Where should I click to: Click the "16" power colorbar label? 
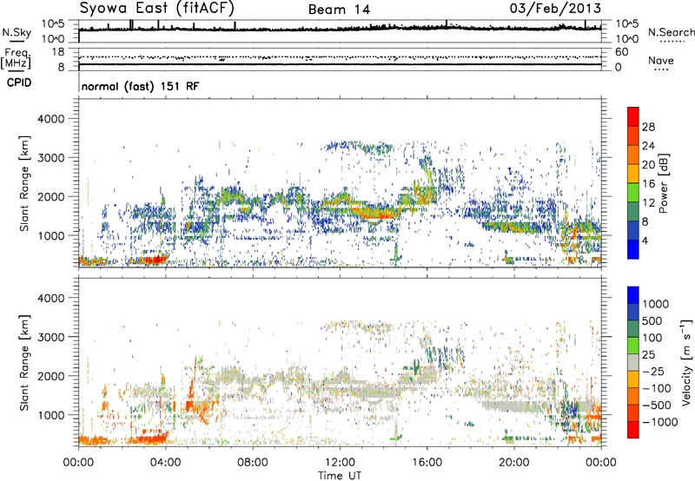coord(648,184)
